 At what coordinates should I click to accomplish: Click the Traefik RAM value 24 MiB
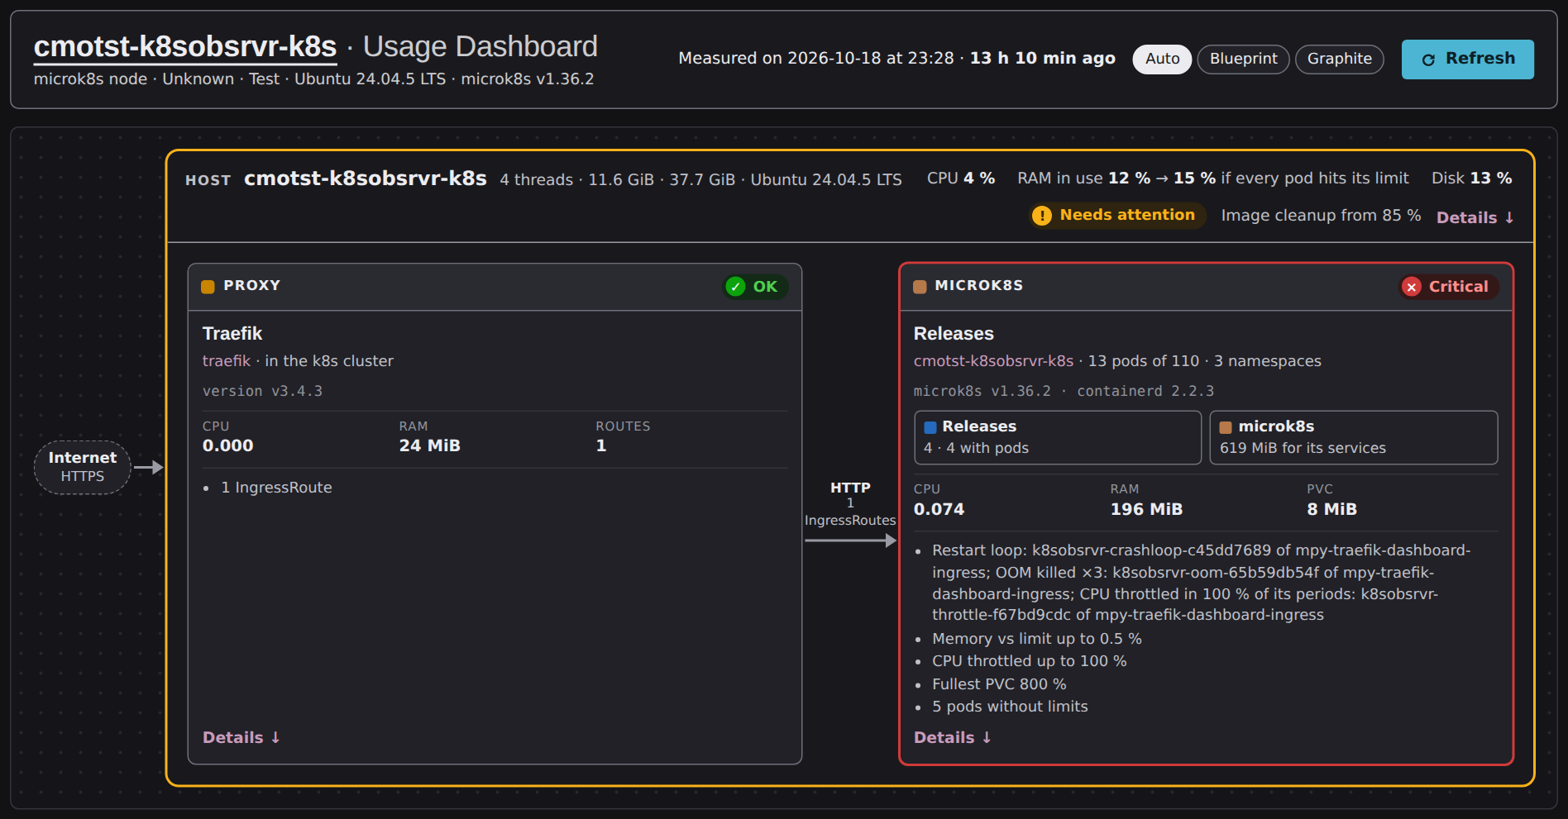pos(429,445)
